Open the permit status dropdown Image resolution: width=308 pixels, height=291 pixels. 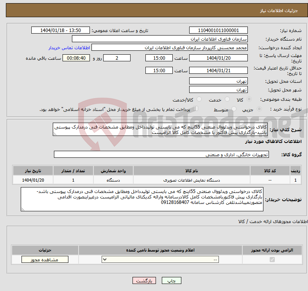160,260
